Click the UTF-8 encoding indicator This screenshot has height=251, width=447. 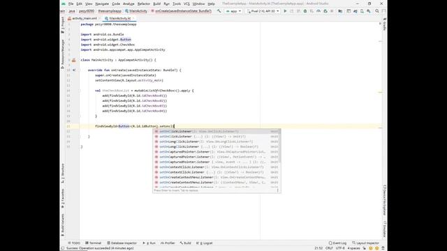[x=340, y=248]
